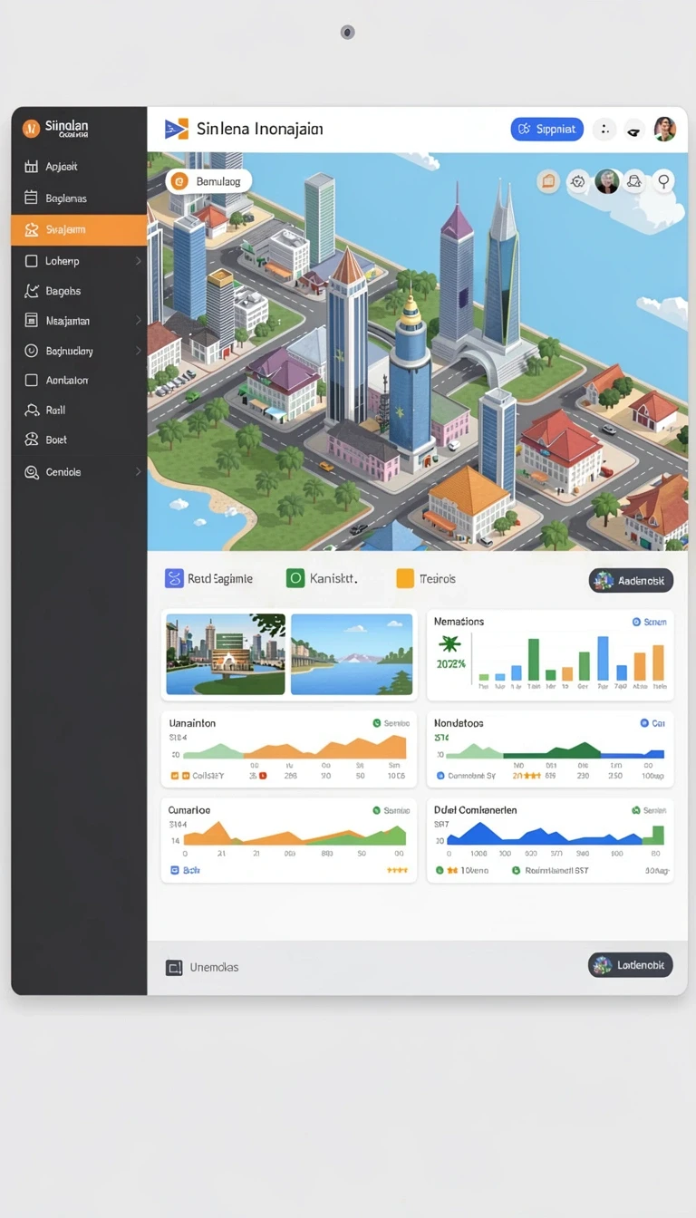The height and width of the screenshot is (1218, 696).
Task: Click the green star icon on Nemations card
Action: click(449, 644)
